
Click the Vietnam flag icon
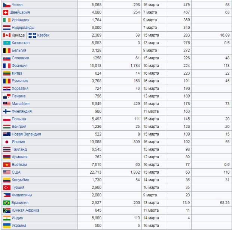7,165
